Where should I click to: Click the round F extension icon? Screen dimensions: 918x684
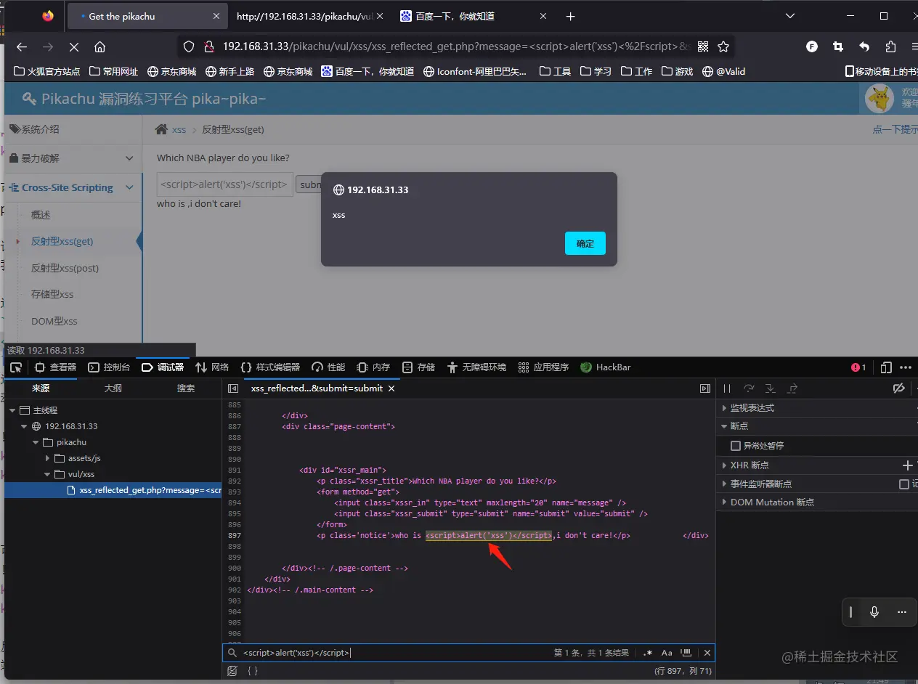812,46
